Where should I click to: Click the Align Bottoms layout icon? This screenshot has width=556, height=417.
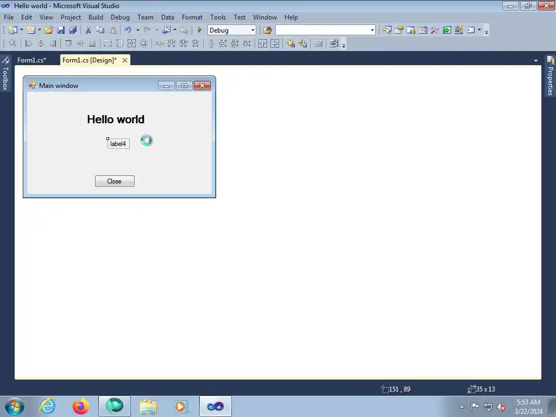coord(92,43)
